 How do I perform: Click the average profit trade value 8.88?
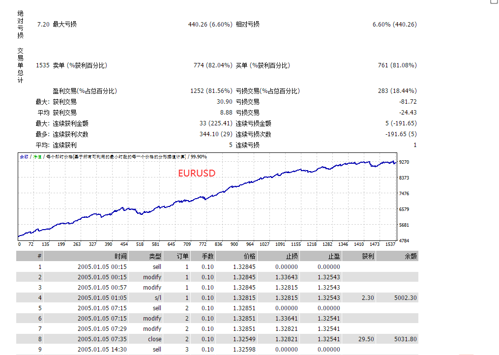point(226,113)
